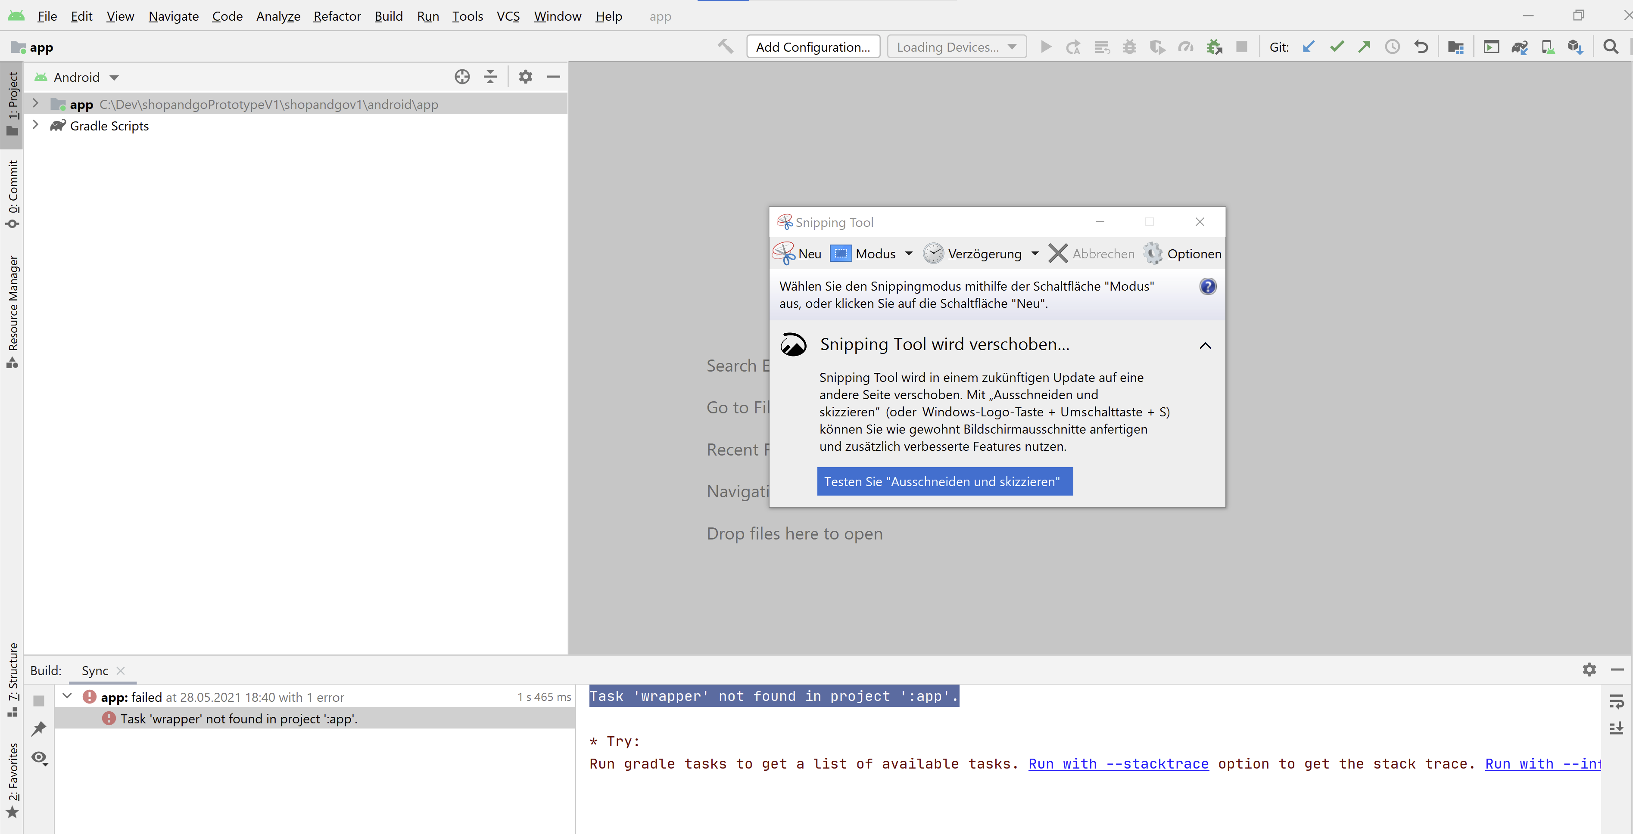
Task: Open Build panel gear settings
Action: pyautogui.click(x=1589, y=670)
